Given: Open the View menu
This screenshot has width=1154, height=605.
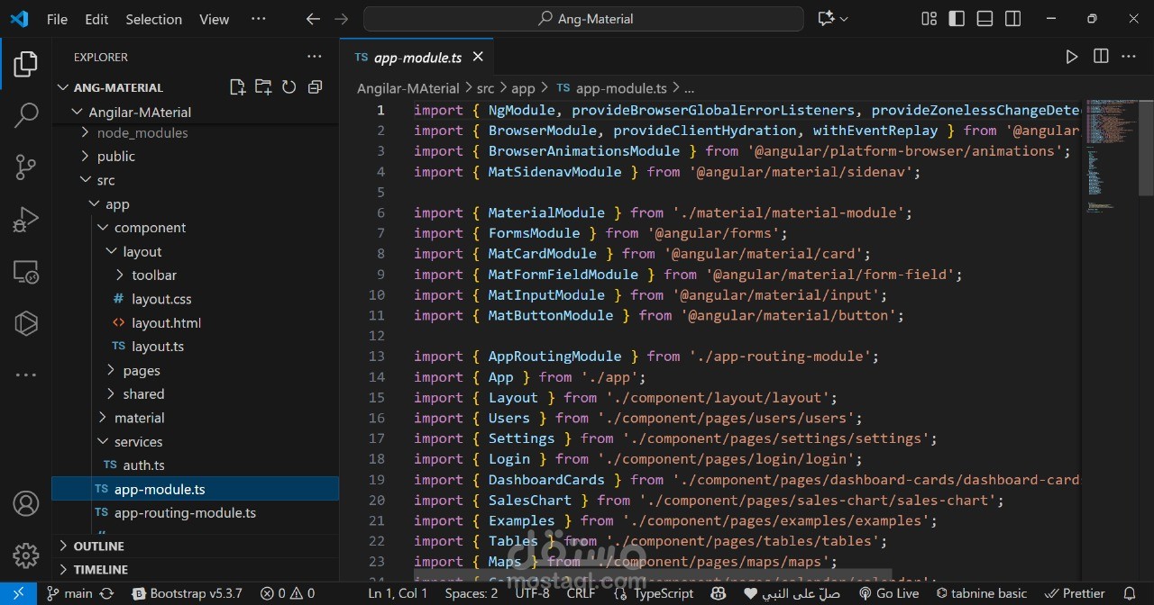Looking at the screenshot, I should point(214,19).
